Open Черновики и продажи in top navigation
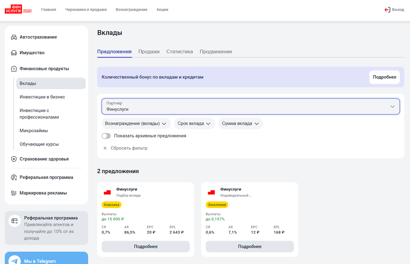Viewport: 410px width, 264px height. 86,10
